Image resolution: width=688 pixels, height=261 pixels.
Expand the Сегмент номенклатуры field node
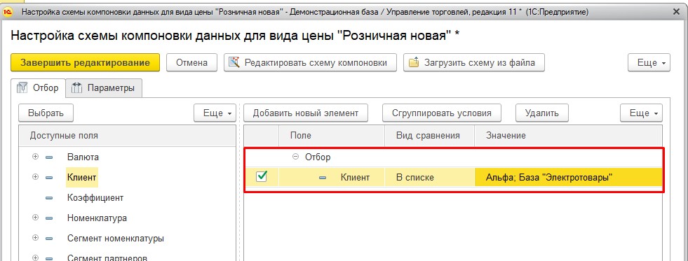coord(36,238)
